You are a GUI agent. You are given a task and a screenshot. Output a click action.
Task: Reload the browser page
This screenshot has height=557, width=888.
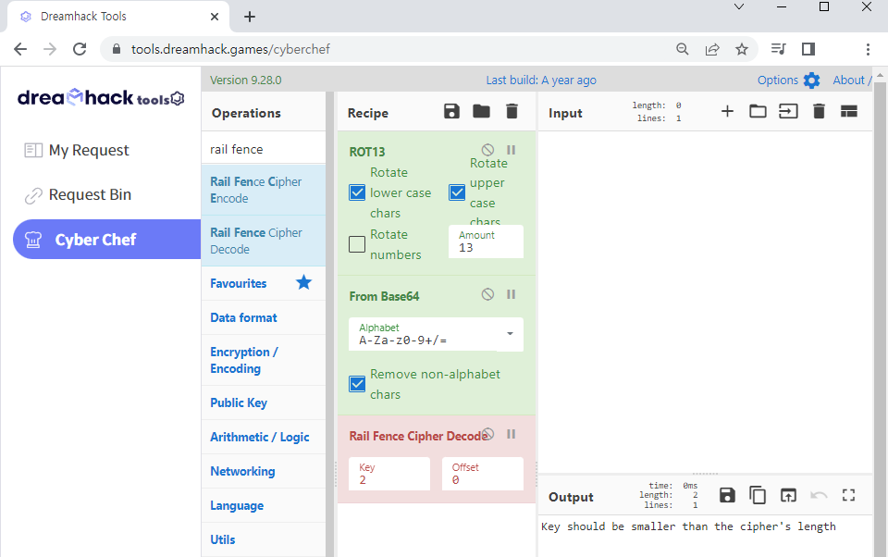coord(80,49)
